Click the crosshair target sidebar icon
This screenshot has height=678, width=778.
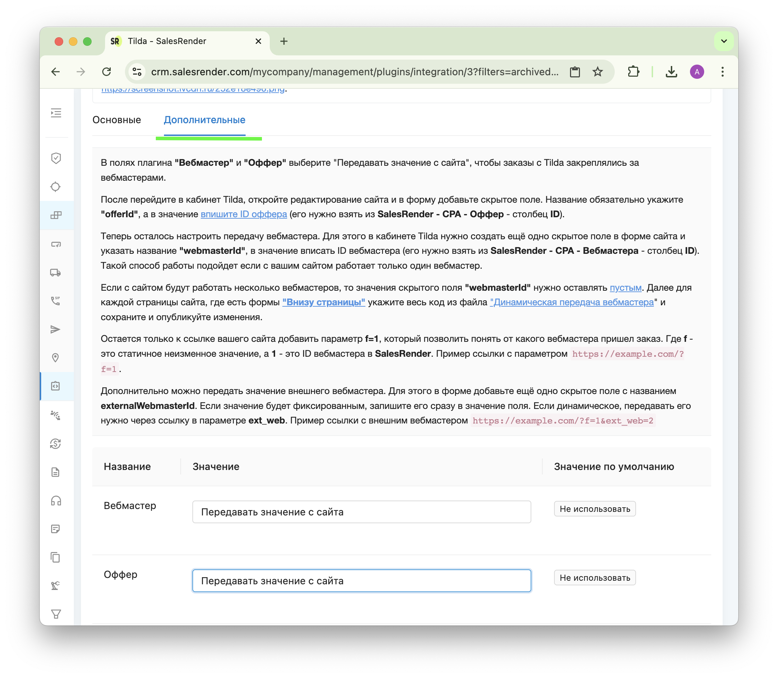tap(56, 186)
